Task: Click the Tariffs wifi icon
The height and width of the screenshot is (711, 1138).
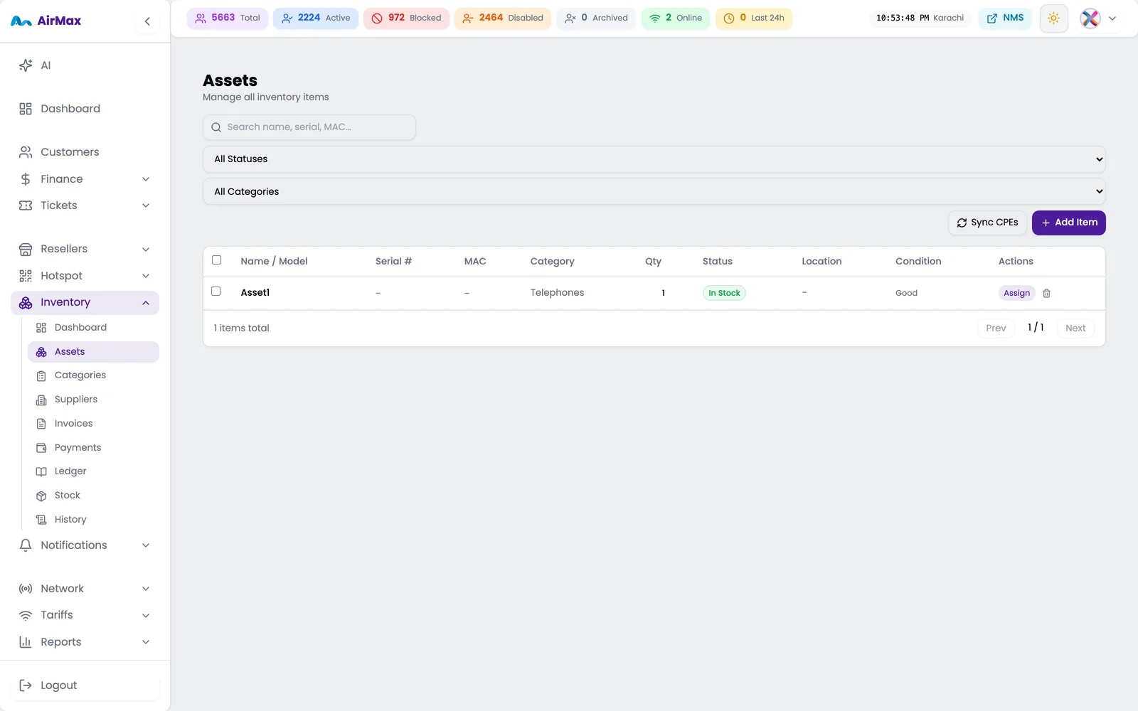Action: (x=26, y=615)
